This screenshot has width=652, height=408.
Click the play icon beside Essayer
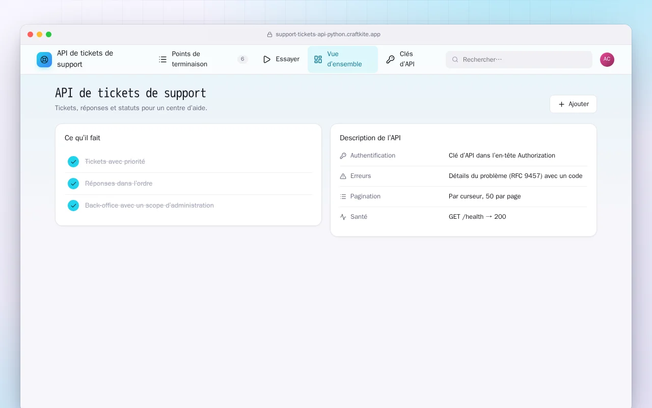[267, 59]
